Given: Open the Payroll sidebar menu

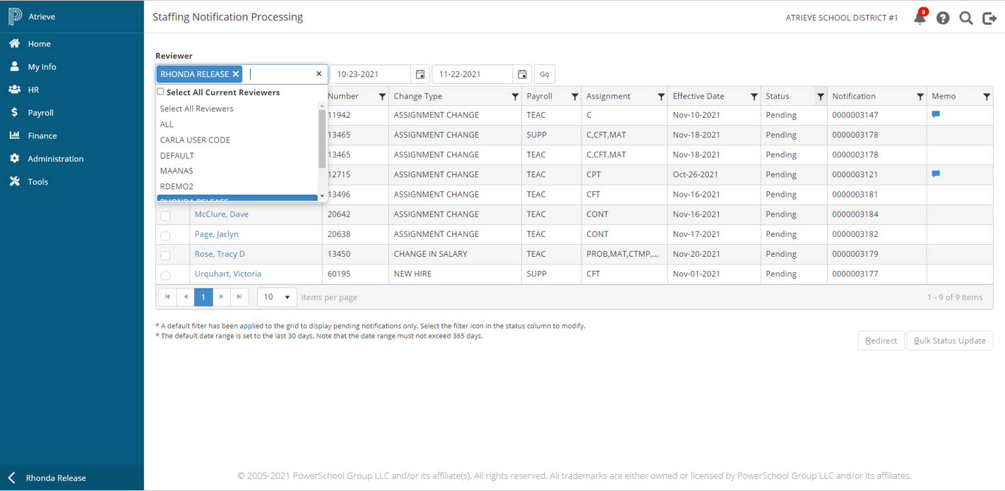Looking at the screenshot, I should 40,113.
